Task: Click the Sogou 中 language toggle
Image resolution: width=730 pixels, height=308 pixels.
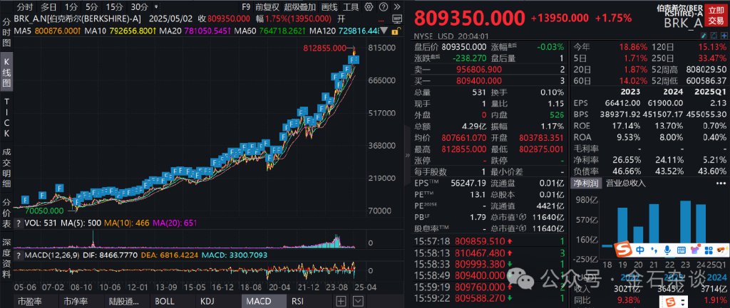Action: coord(640,250)
